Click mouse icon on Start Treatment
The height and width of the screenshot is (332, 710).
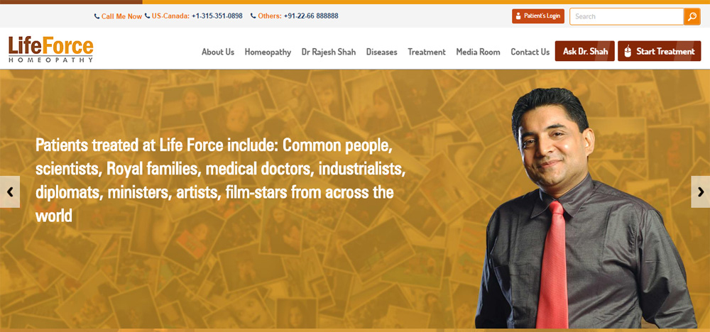[628, 52]
